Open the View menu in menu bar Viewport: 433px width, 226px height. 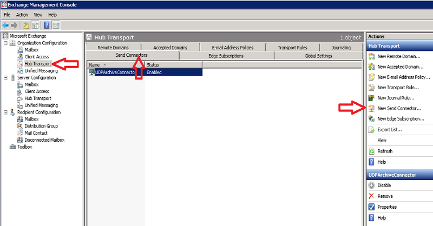pyautogui.click(x=38, y=15)
